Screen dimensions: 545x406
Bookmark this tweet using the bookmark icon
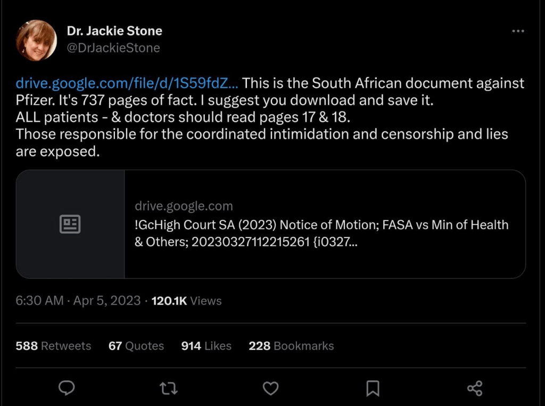[x=373, y=388]
